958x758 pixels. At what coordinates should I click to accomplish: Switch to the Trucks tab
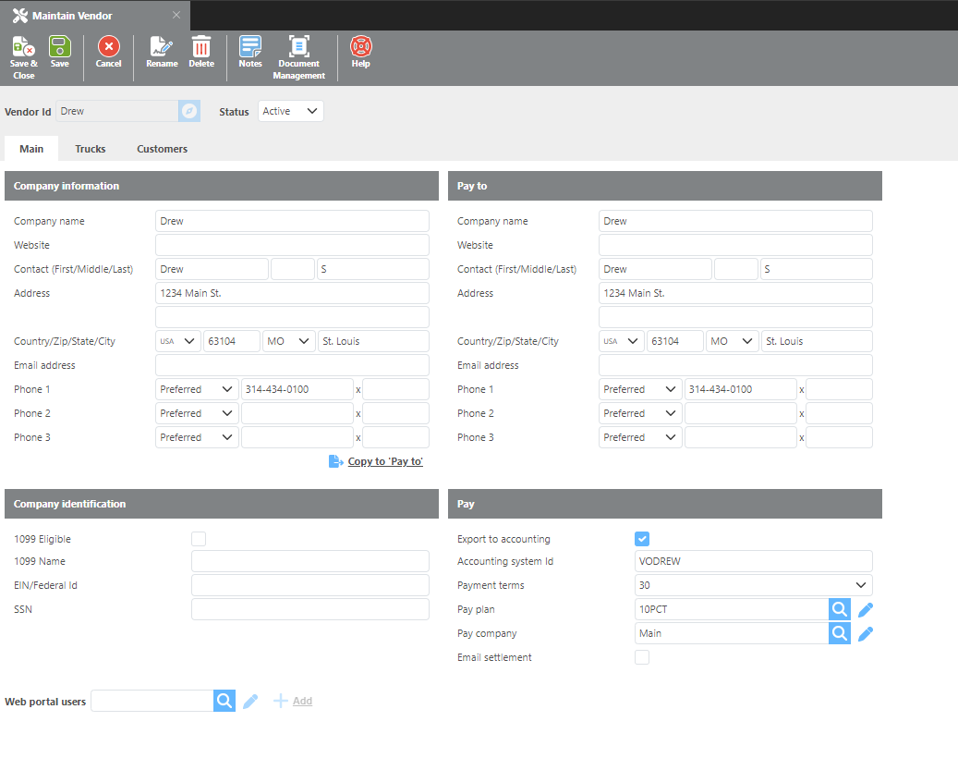pyautogui.click(x=91, y=149)
